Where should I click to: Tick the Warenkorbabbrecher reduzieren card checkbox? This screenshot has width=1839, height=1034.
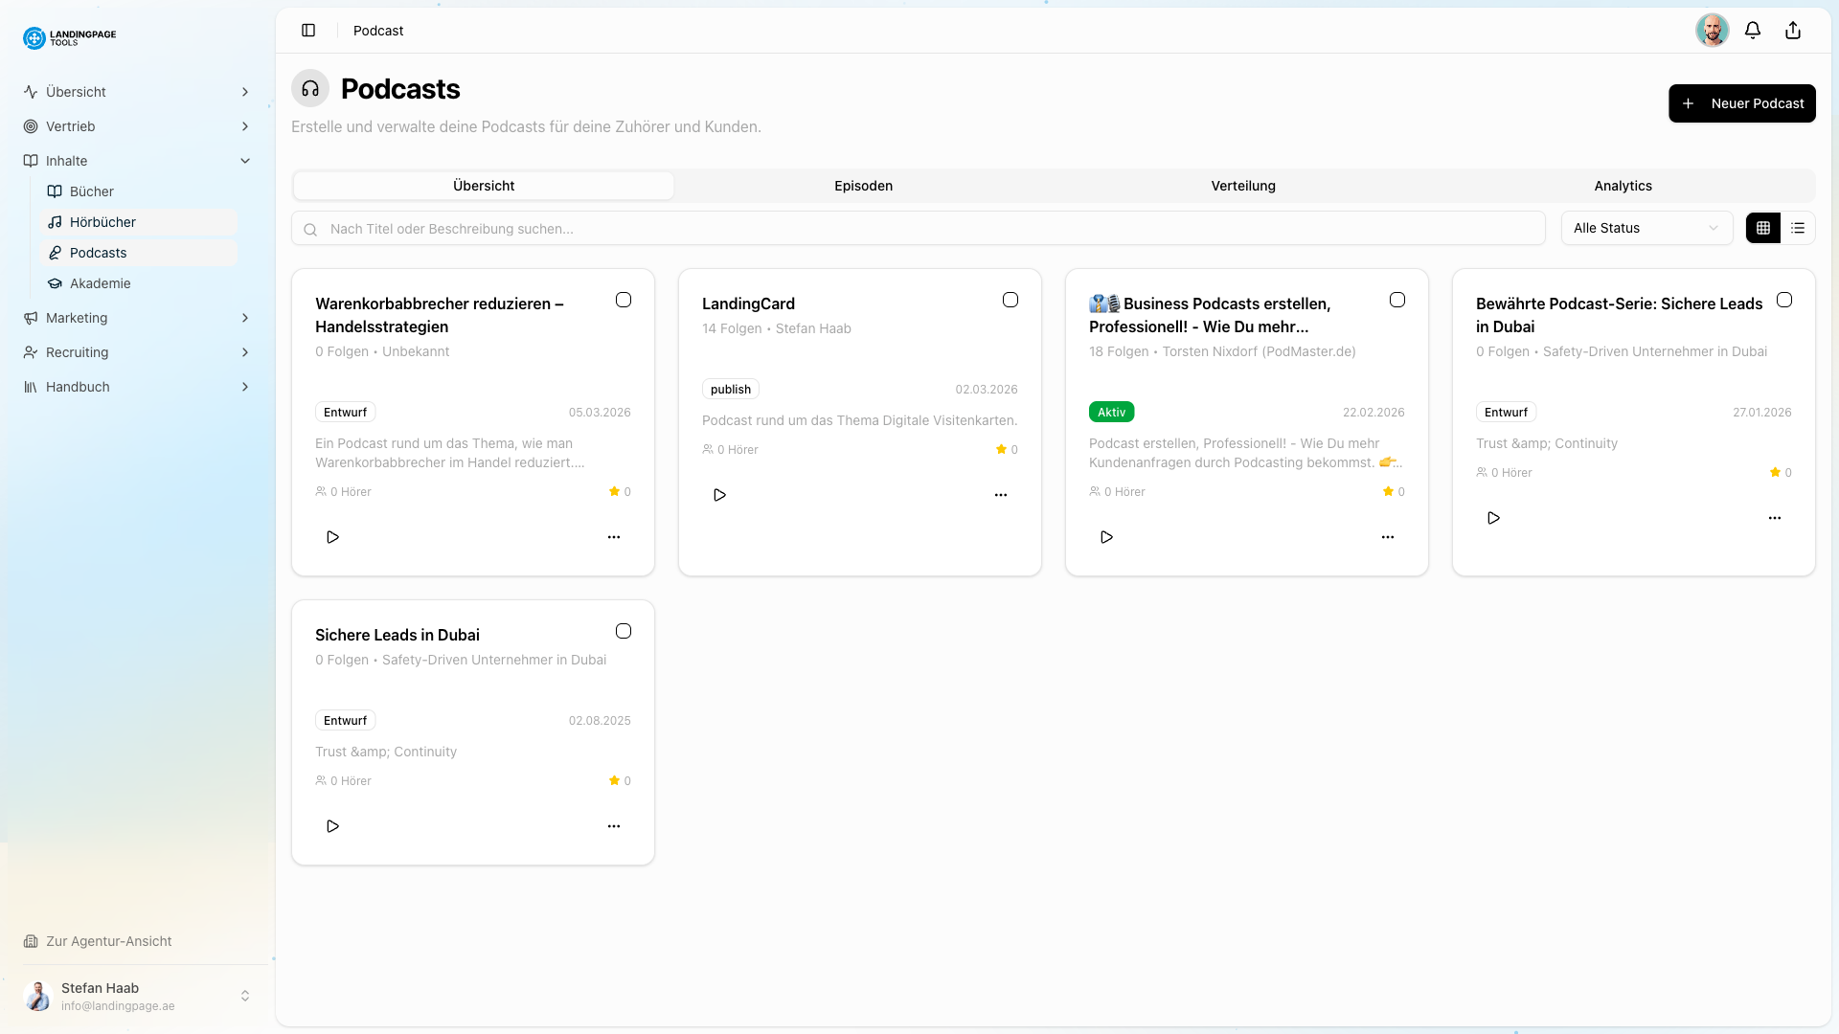(624, 300)
